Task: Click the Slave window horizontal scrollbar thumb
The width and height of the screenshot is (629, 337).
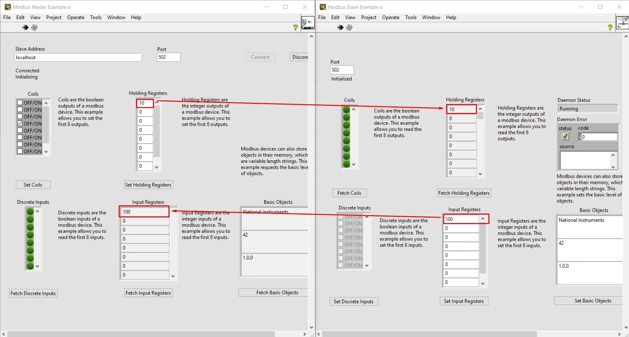Action: [x=429, y=334]
